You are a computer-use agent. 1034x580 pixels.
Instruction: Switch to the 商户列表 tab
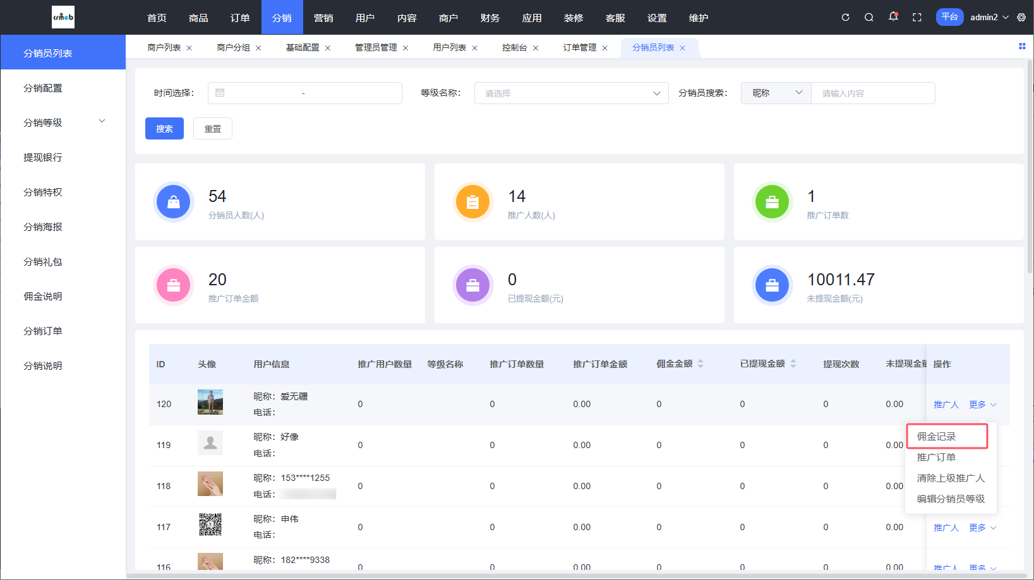click(164, 48)
